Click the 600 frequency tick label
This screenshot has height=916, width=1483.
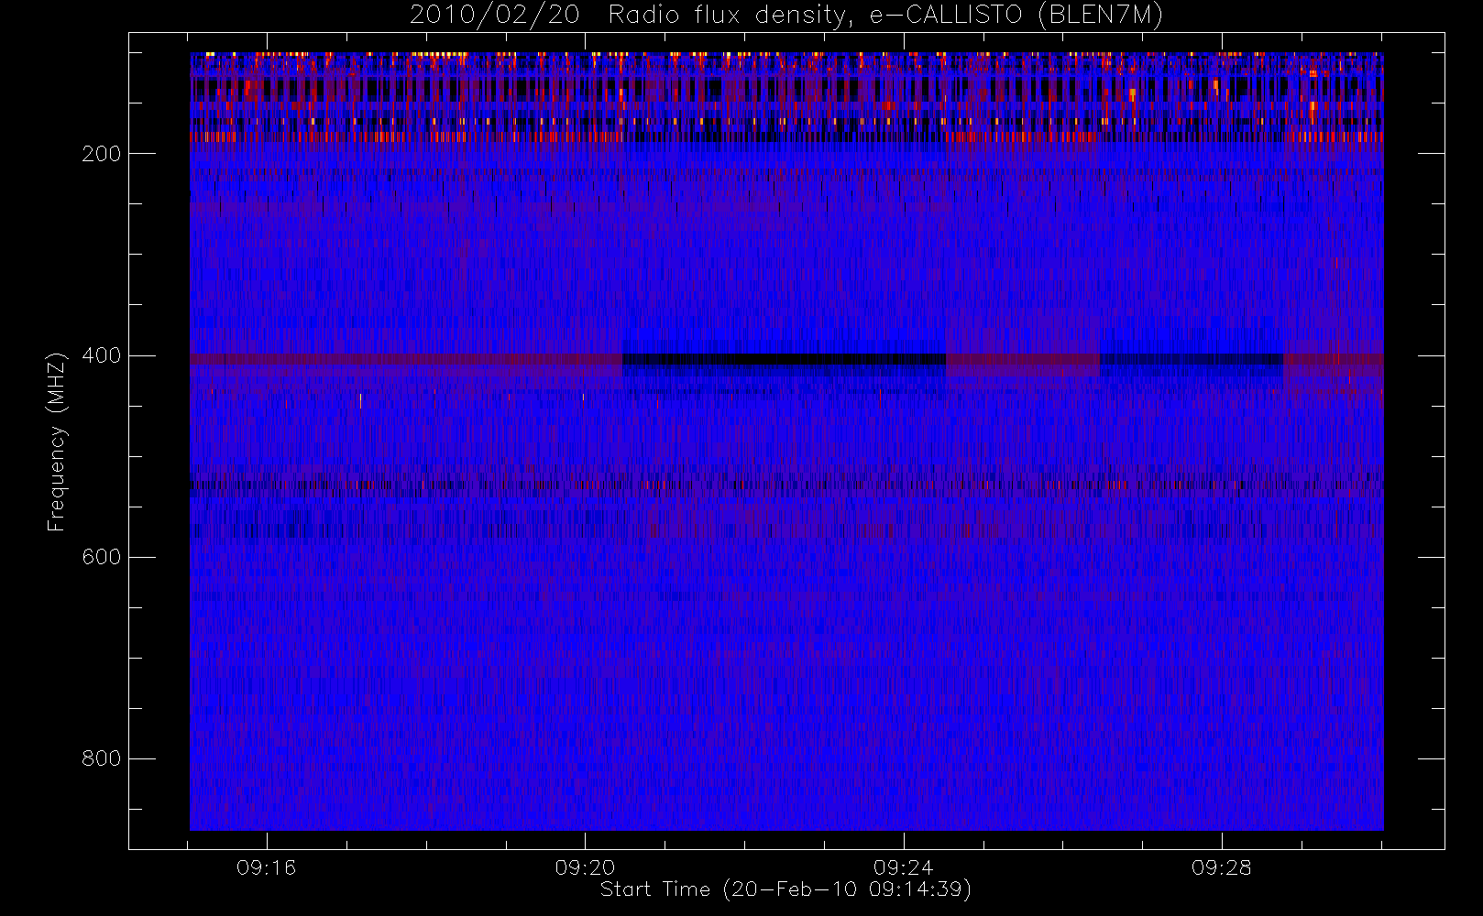click(x=101, y=557)
